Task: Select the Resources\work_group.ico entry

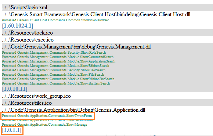Action: pos(36,96)
